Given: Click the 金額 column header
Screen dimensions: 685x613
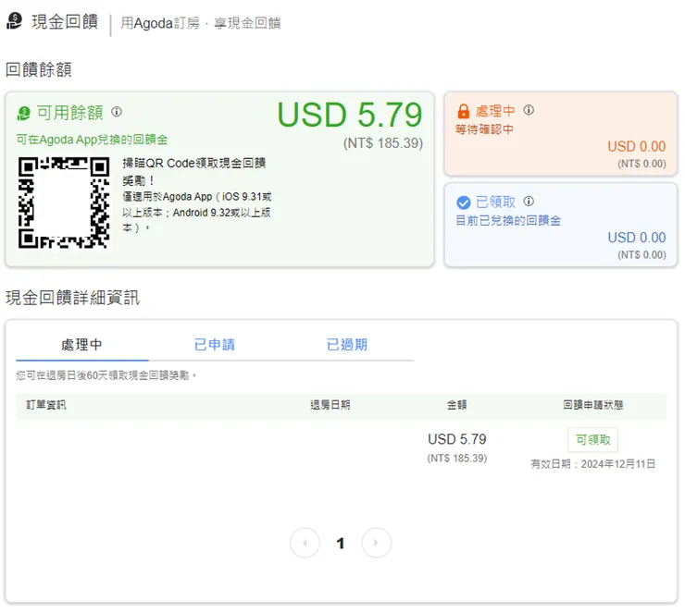Looking at the screenshot, I should pyautogui.click(x=456, y=405).
